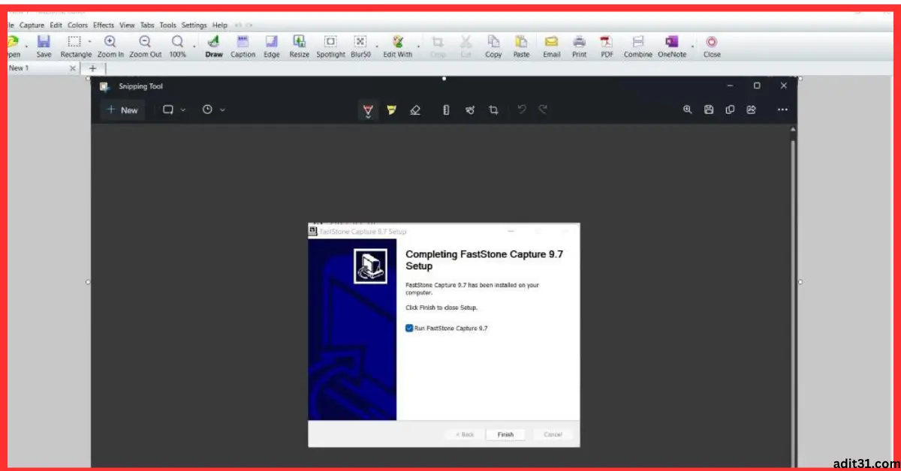
Task: Open the Edit menu
Action: click(x=56, y=25)
